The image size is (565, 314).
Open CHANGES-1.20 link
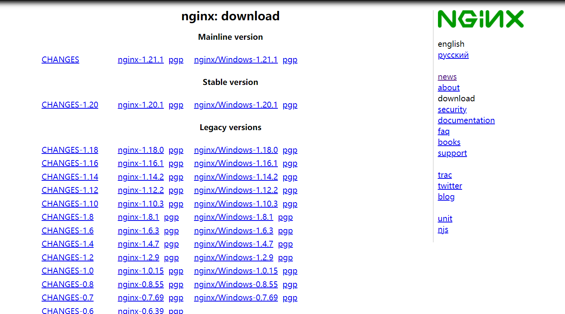70,105
